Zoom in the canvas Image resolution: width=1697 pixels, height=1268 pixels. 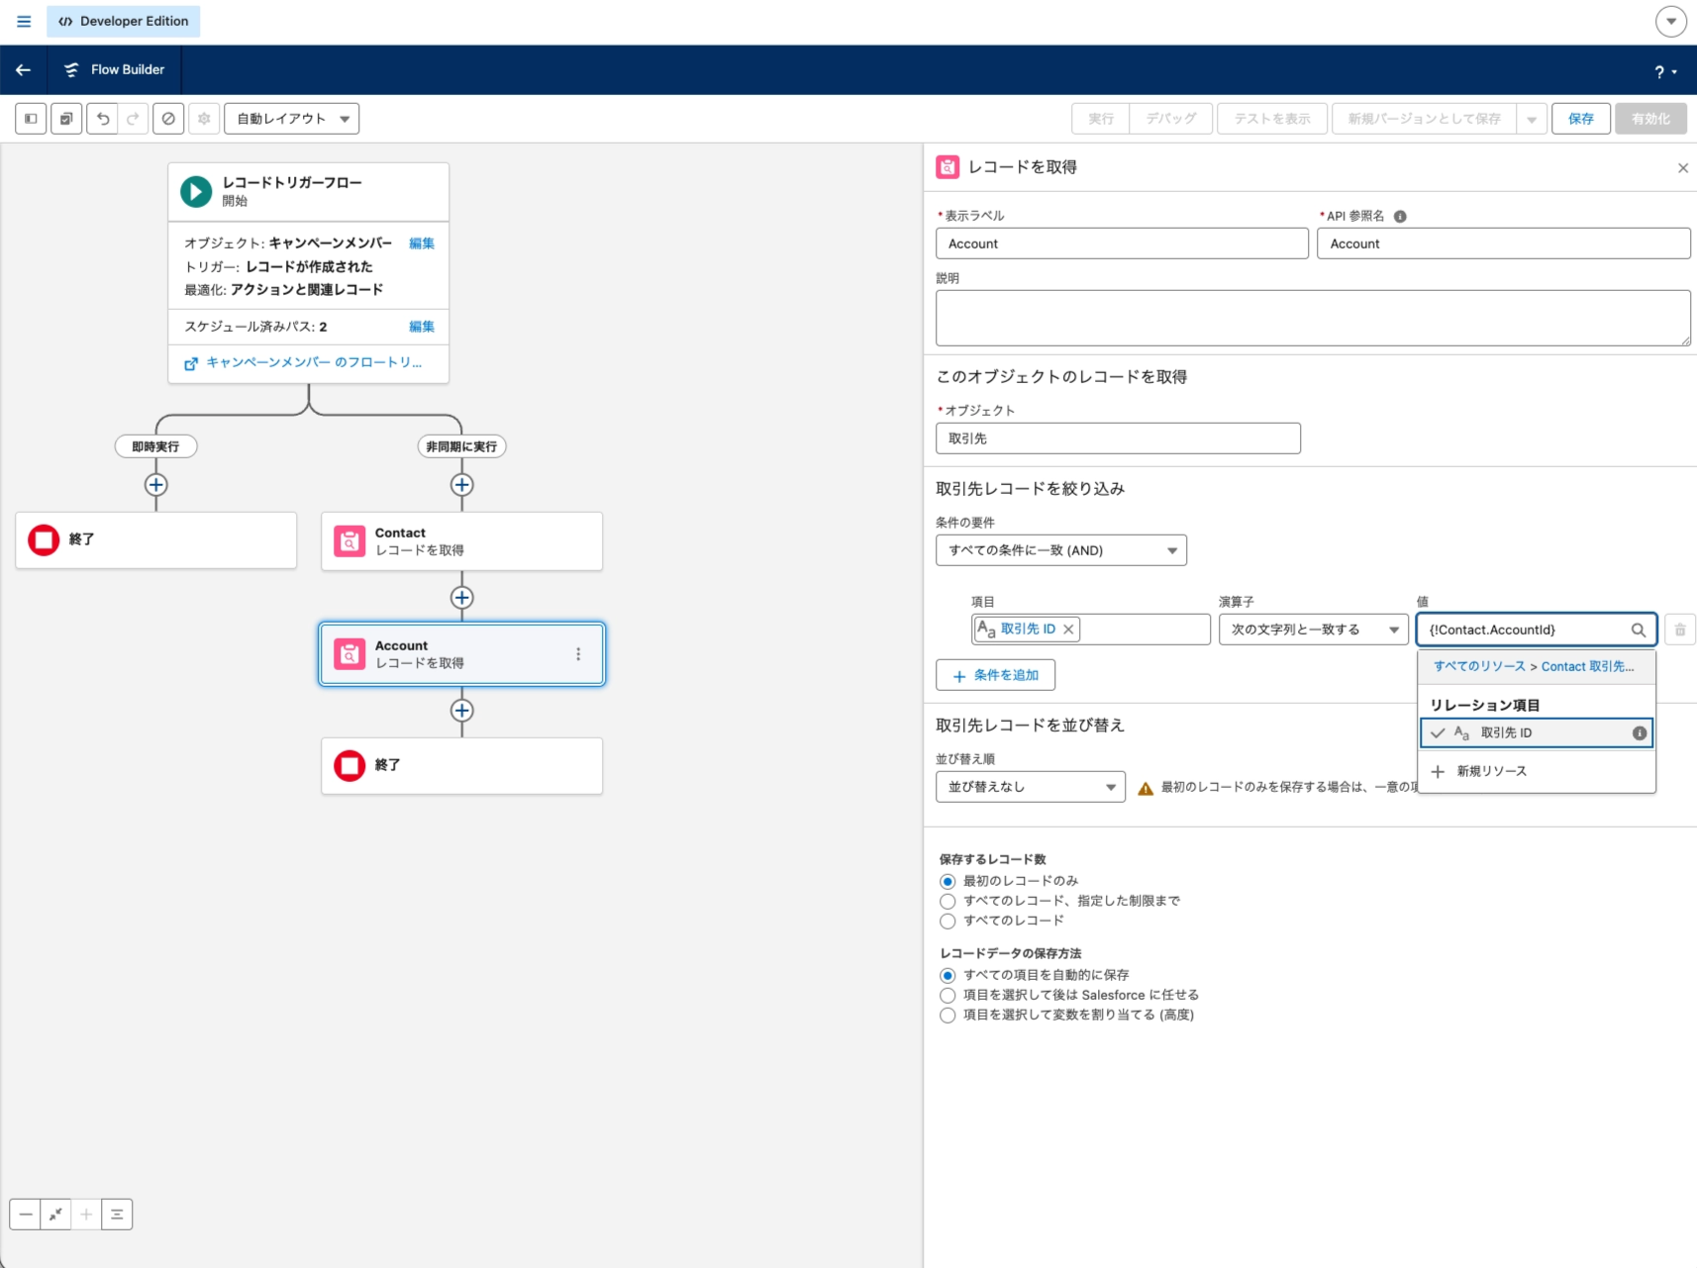(x=86, y=1215)
